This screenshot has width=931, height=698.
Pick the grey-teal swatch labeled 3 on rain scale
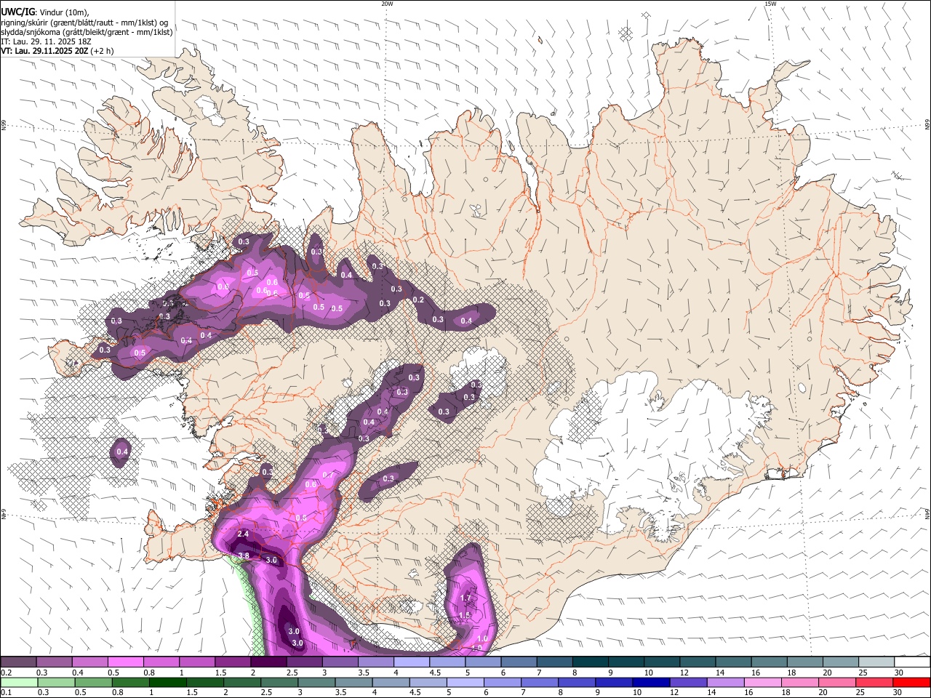click(x=316, y=682)
